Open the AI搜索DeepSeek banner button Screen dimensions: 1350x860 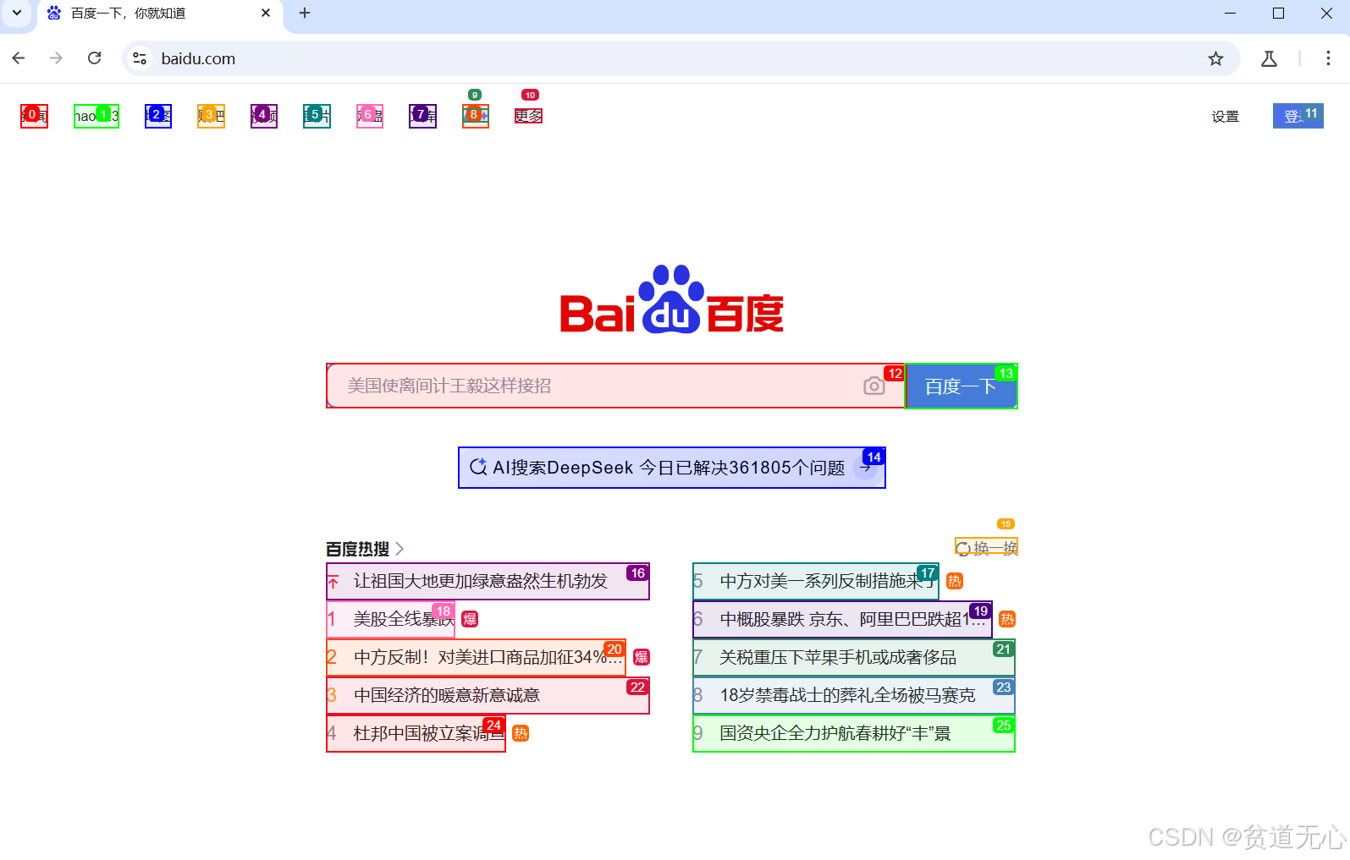672,468
